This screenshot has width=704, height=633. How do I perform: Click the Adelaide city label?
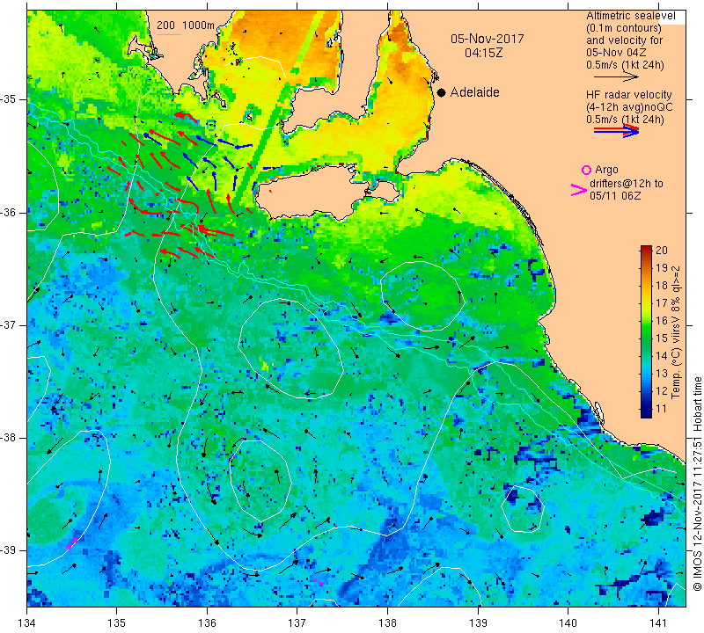tap(474, 92)
